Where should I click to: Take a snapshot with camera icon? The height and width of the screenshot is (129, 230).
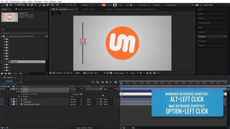pos(85,73)
